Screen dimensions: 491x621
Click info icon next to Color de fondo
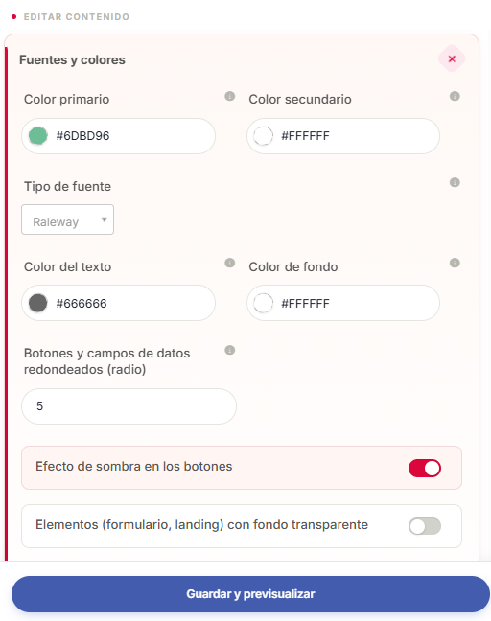pos(455,263)
